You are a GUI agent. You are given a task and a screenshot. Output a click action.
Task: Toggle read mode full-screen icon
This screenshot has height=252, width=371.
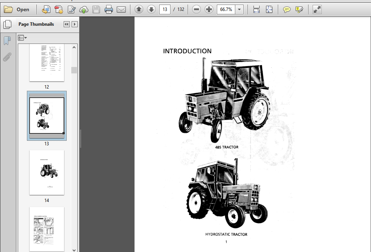tap(317, 9)
